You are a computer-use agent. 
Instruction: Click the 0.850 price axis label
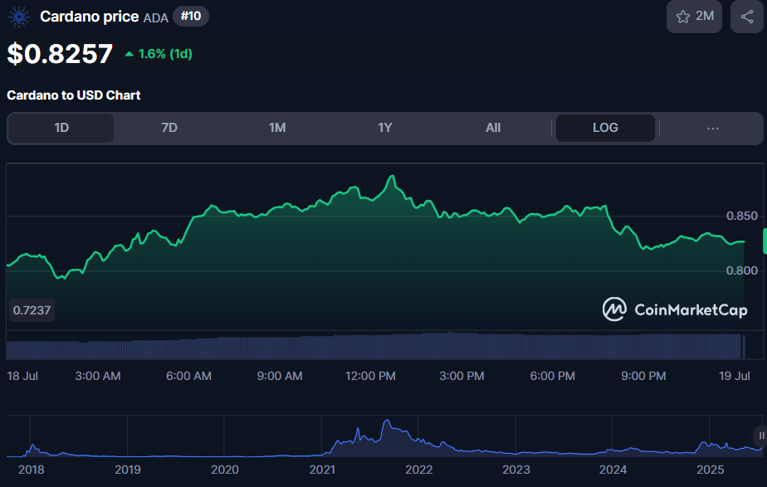point(741,216)
